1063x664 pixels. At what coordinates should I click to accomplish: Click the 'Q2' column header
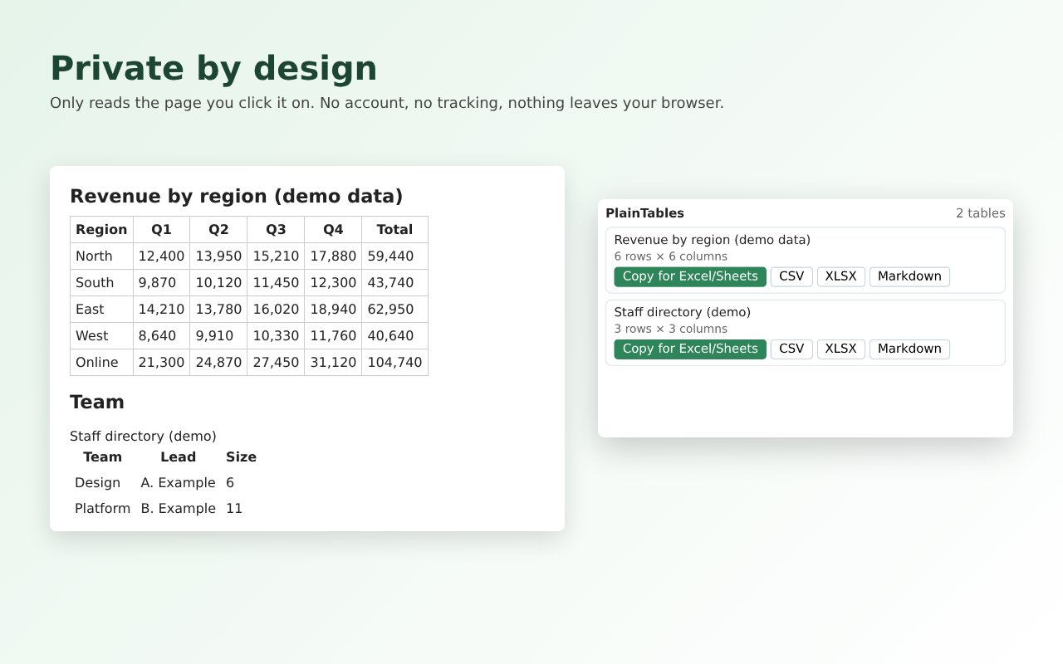click(218, 230)
